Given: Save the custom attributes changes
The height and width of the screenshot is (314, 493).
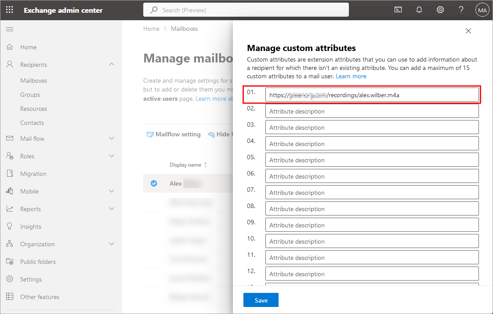Looking at the screenshot, I should pos(261,300).
